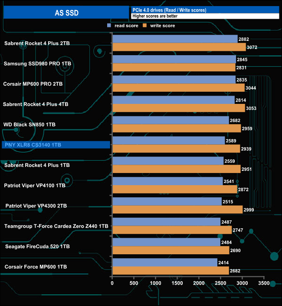Select the Sabrent Rocket 4 Plus 2TB label
Image resolution: width=282 pixels, height=306 pixels.
(x=37, y=43)
